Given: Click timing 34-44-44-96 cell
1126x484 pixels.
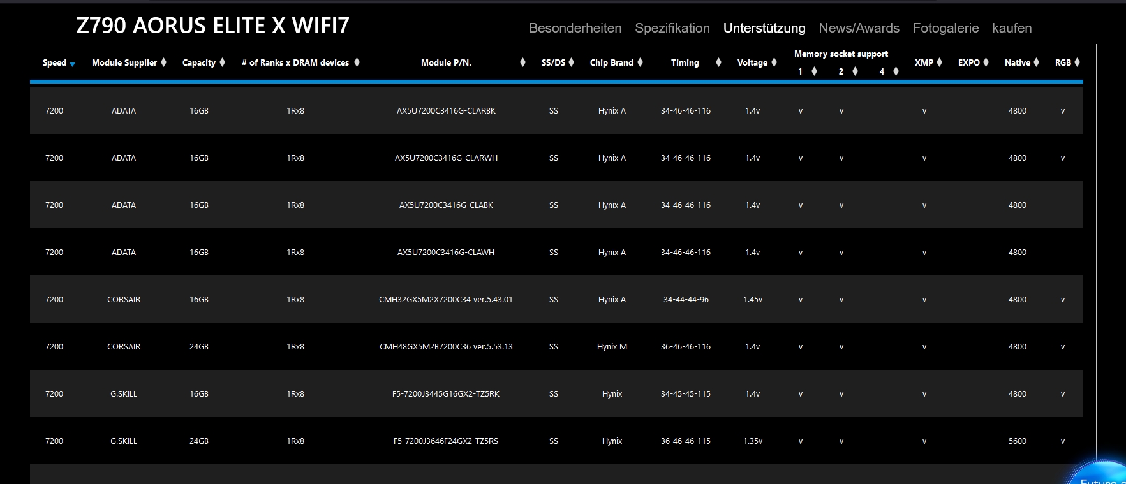Looking at the screenshot, I should click(686, 300).
